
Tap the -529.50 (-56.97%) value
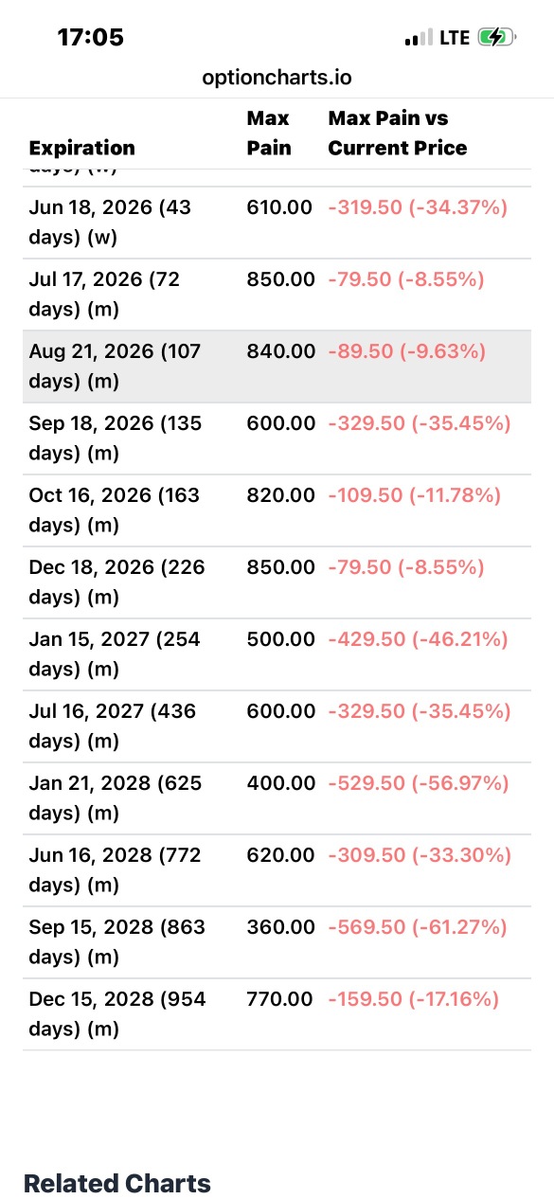click(x=419, y=783)
